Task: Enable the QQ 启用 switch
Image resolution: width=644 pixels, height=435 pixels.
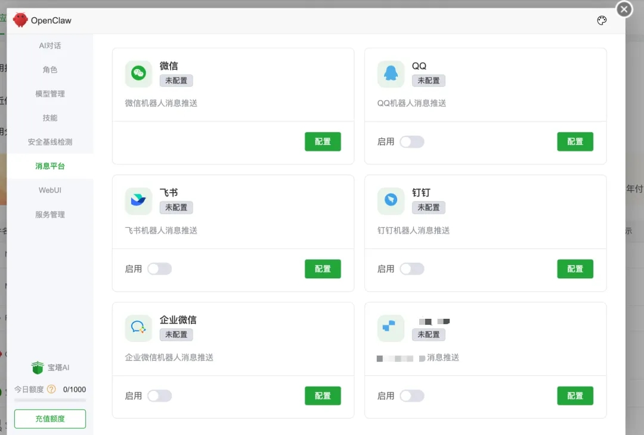Action: click(x=411, y=142)
